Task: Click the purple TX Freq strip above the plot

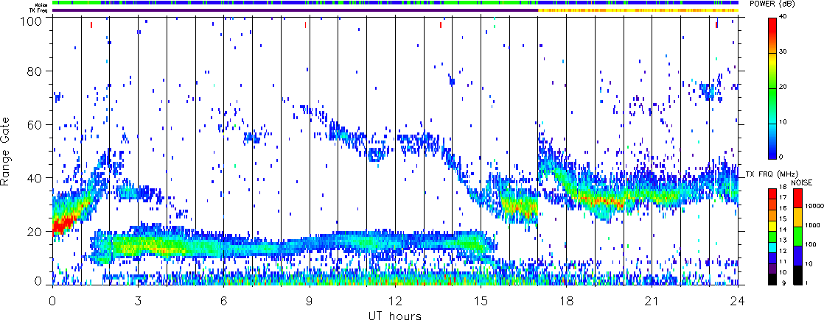Action: [x=296, y=10]
